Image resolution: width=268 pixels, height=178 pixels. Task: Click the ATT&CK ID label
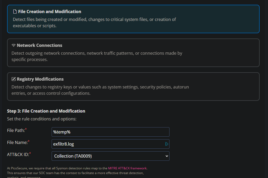(18, 154)
